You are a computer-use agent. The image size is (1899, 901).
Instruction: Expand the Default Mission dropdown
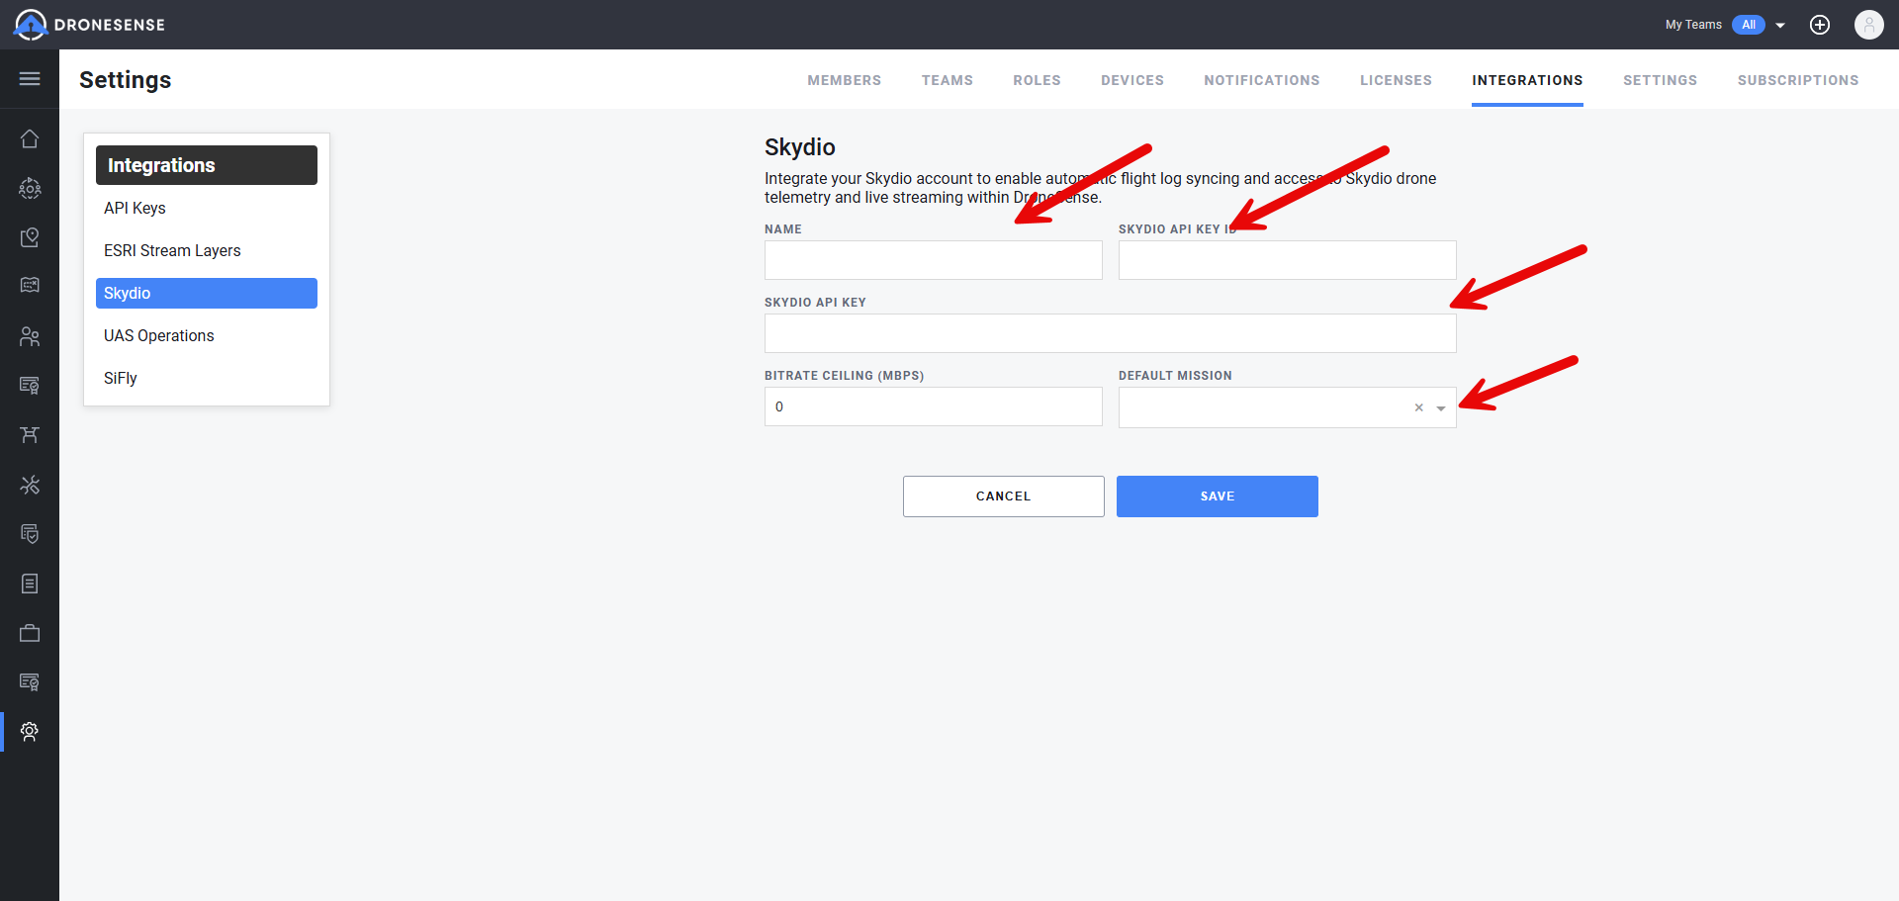(1441, 408)
